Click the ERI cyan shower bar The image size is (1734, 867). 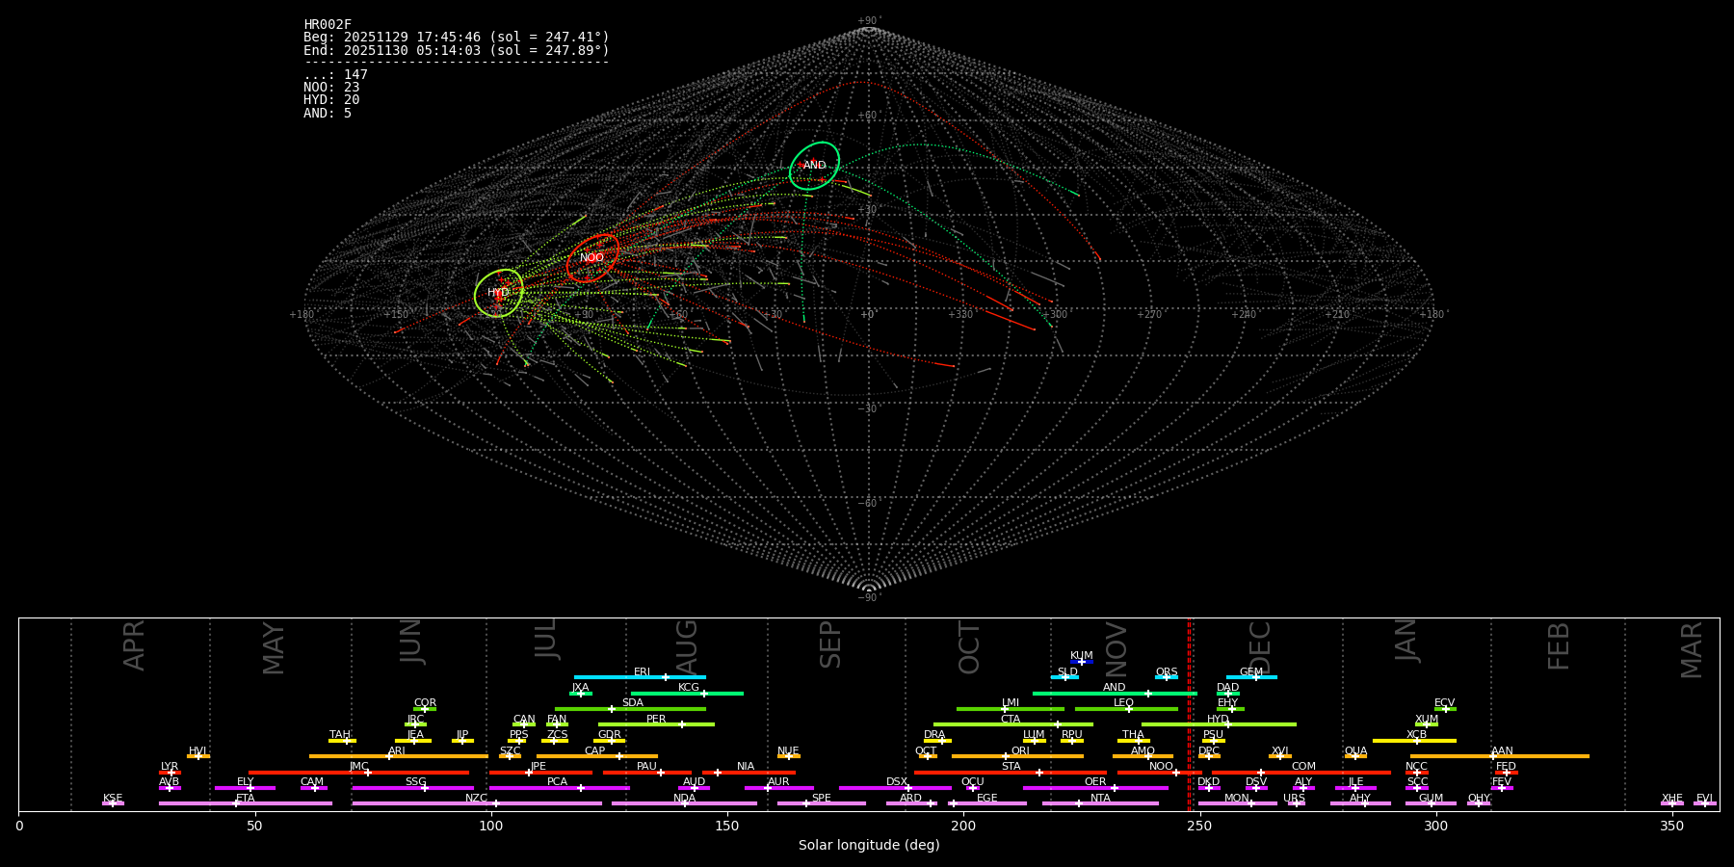pos(640,677)
